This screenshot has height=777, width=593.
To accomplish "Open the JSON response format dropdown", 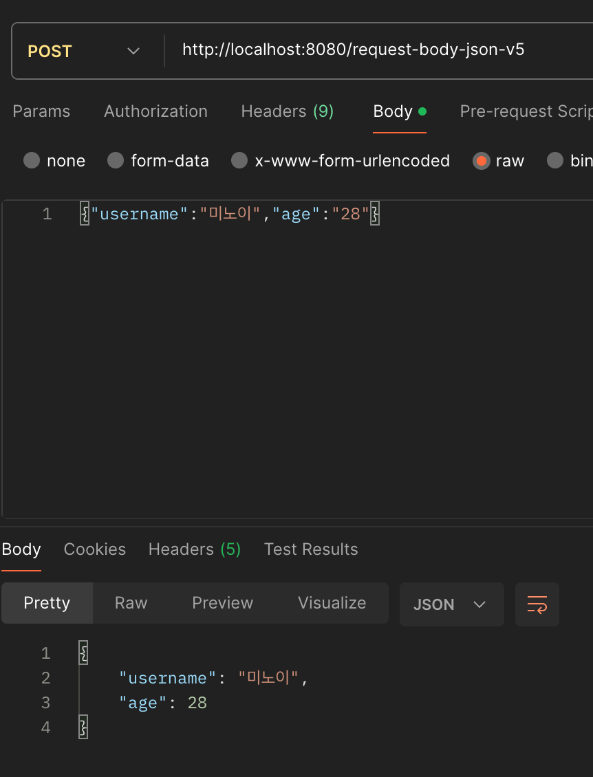I will click(x=452, y=604).
